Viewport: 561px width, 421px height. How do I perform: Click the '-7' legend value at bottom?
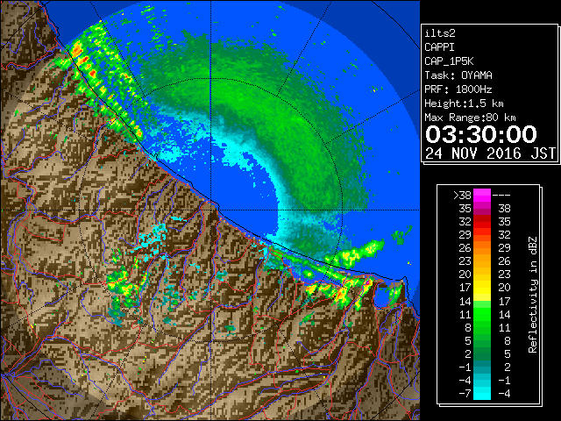click(465, 394)
